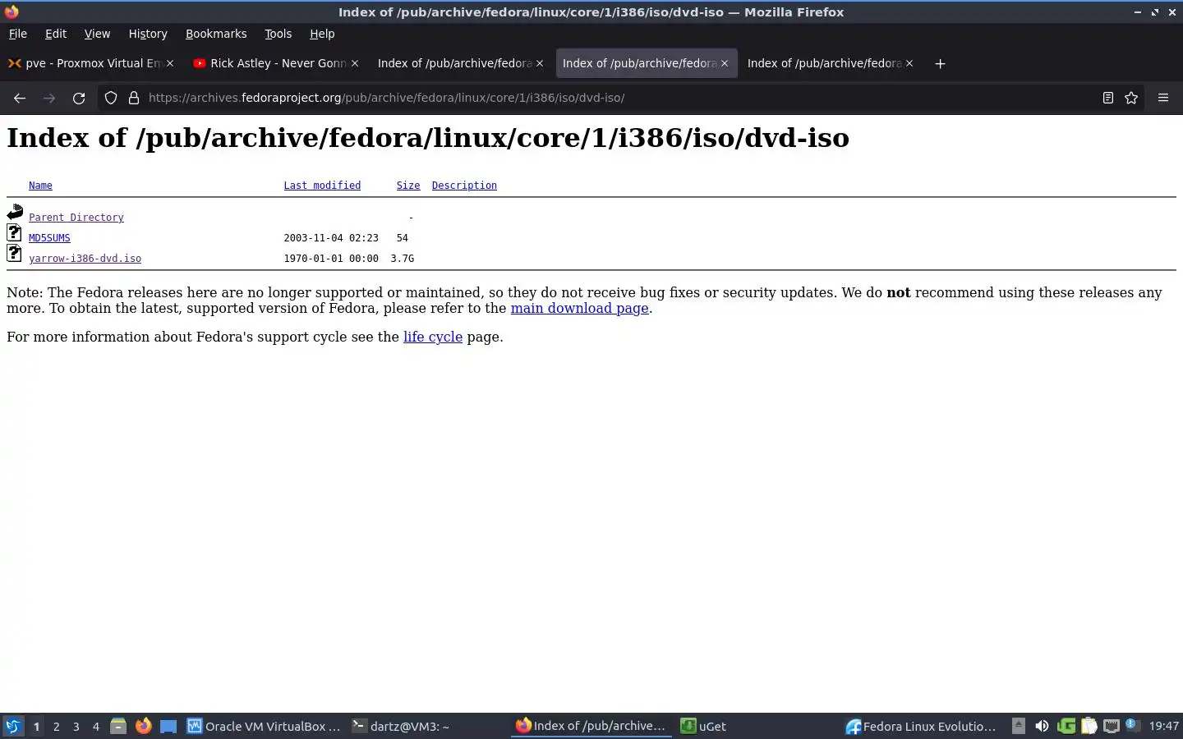Screen dimensions: 1183x739
Task: Close the Proxmox tab
Action: point(170,63)
